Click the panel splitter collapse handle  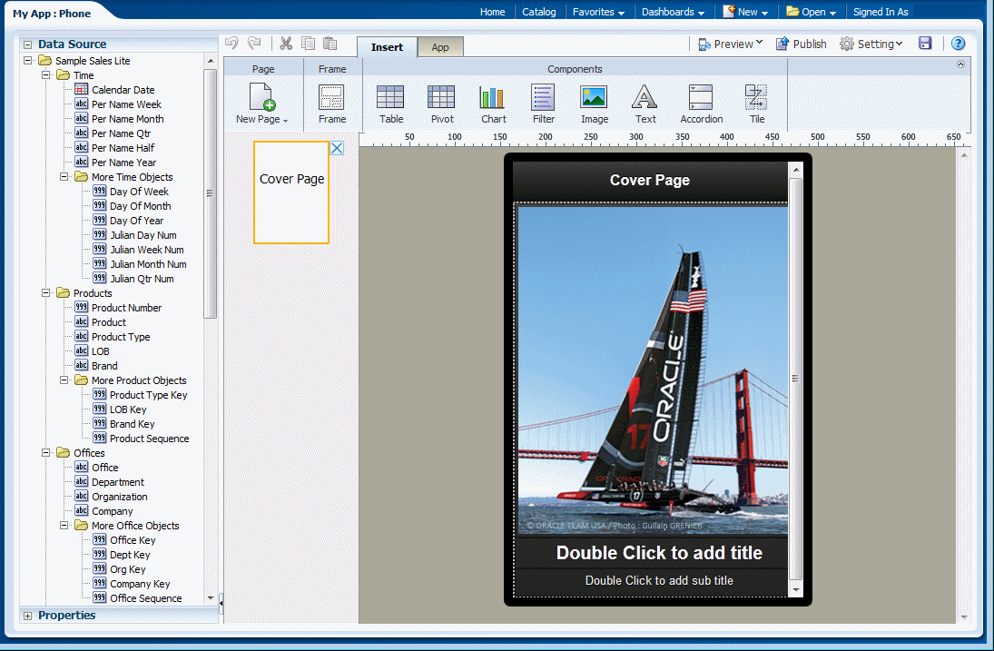pyautogui.click(x=221, y=603)
